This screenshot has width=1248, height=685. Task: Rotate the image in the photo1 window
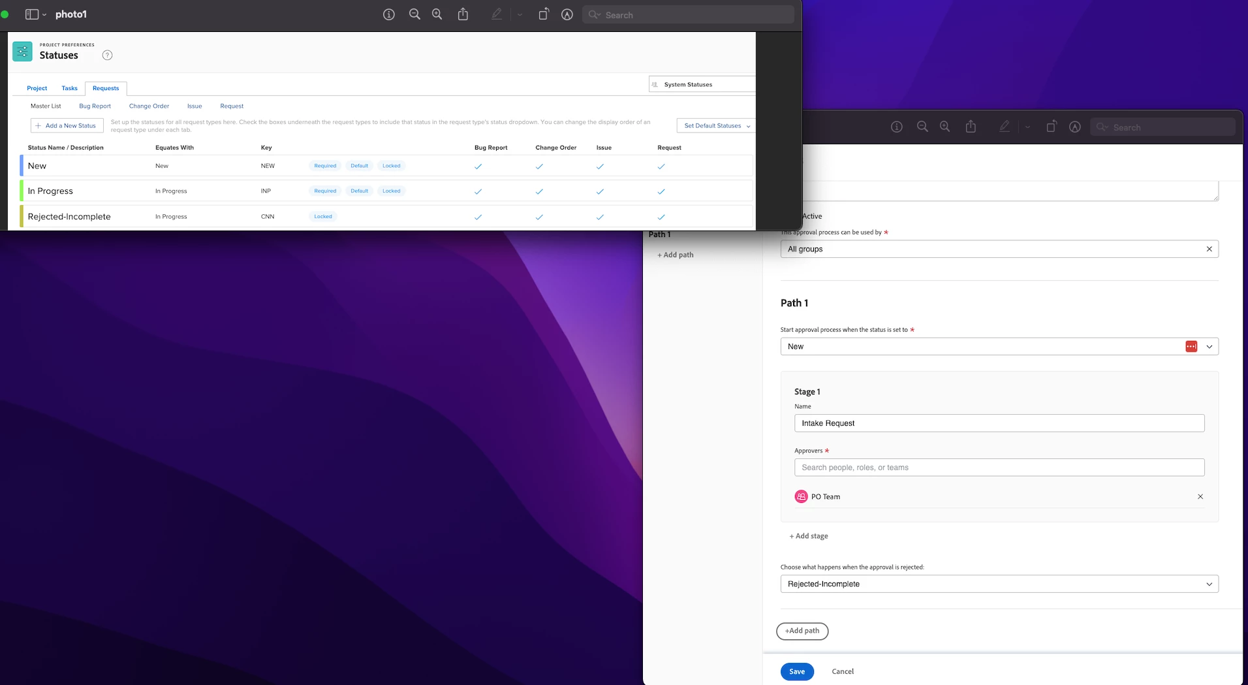point(544,14)
